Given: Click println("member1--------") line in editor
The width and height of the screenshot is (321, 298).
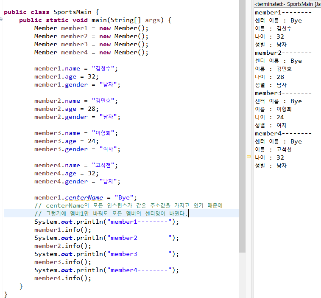Looking at the screenshot, I should (x=106, y=222).
